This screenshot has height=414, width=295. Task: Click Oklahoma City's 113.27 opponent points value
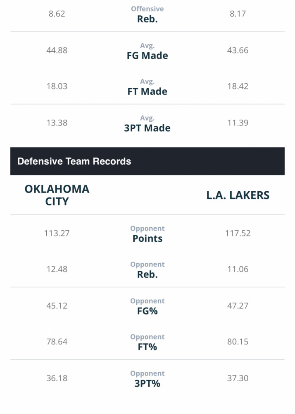point(57,233)
